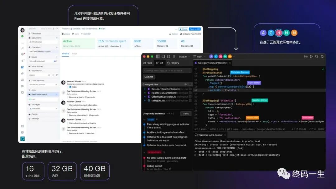
Task: Switch to Git tab in Fleet
Action: [x=160, y=63]
